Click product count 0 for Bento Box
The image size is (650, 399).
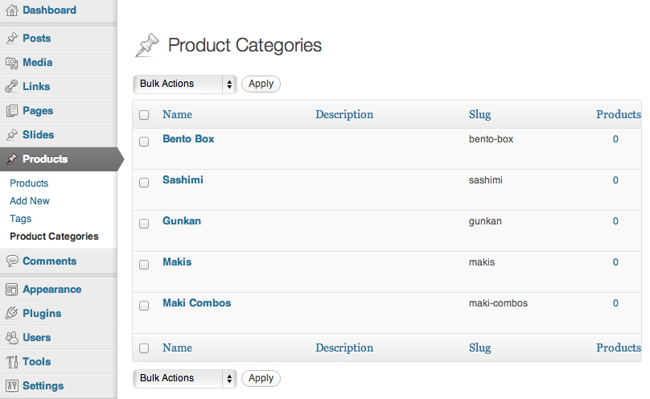tap(615, 139)
